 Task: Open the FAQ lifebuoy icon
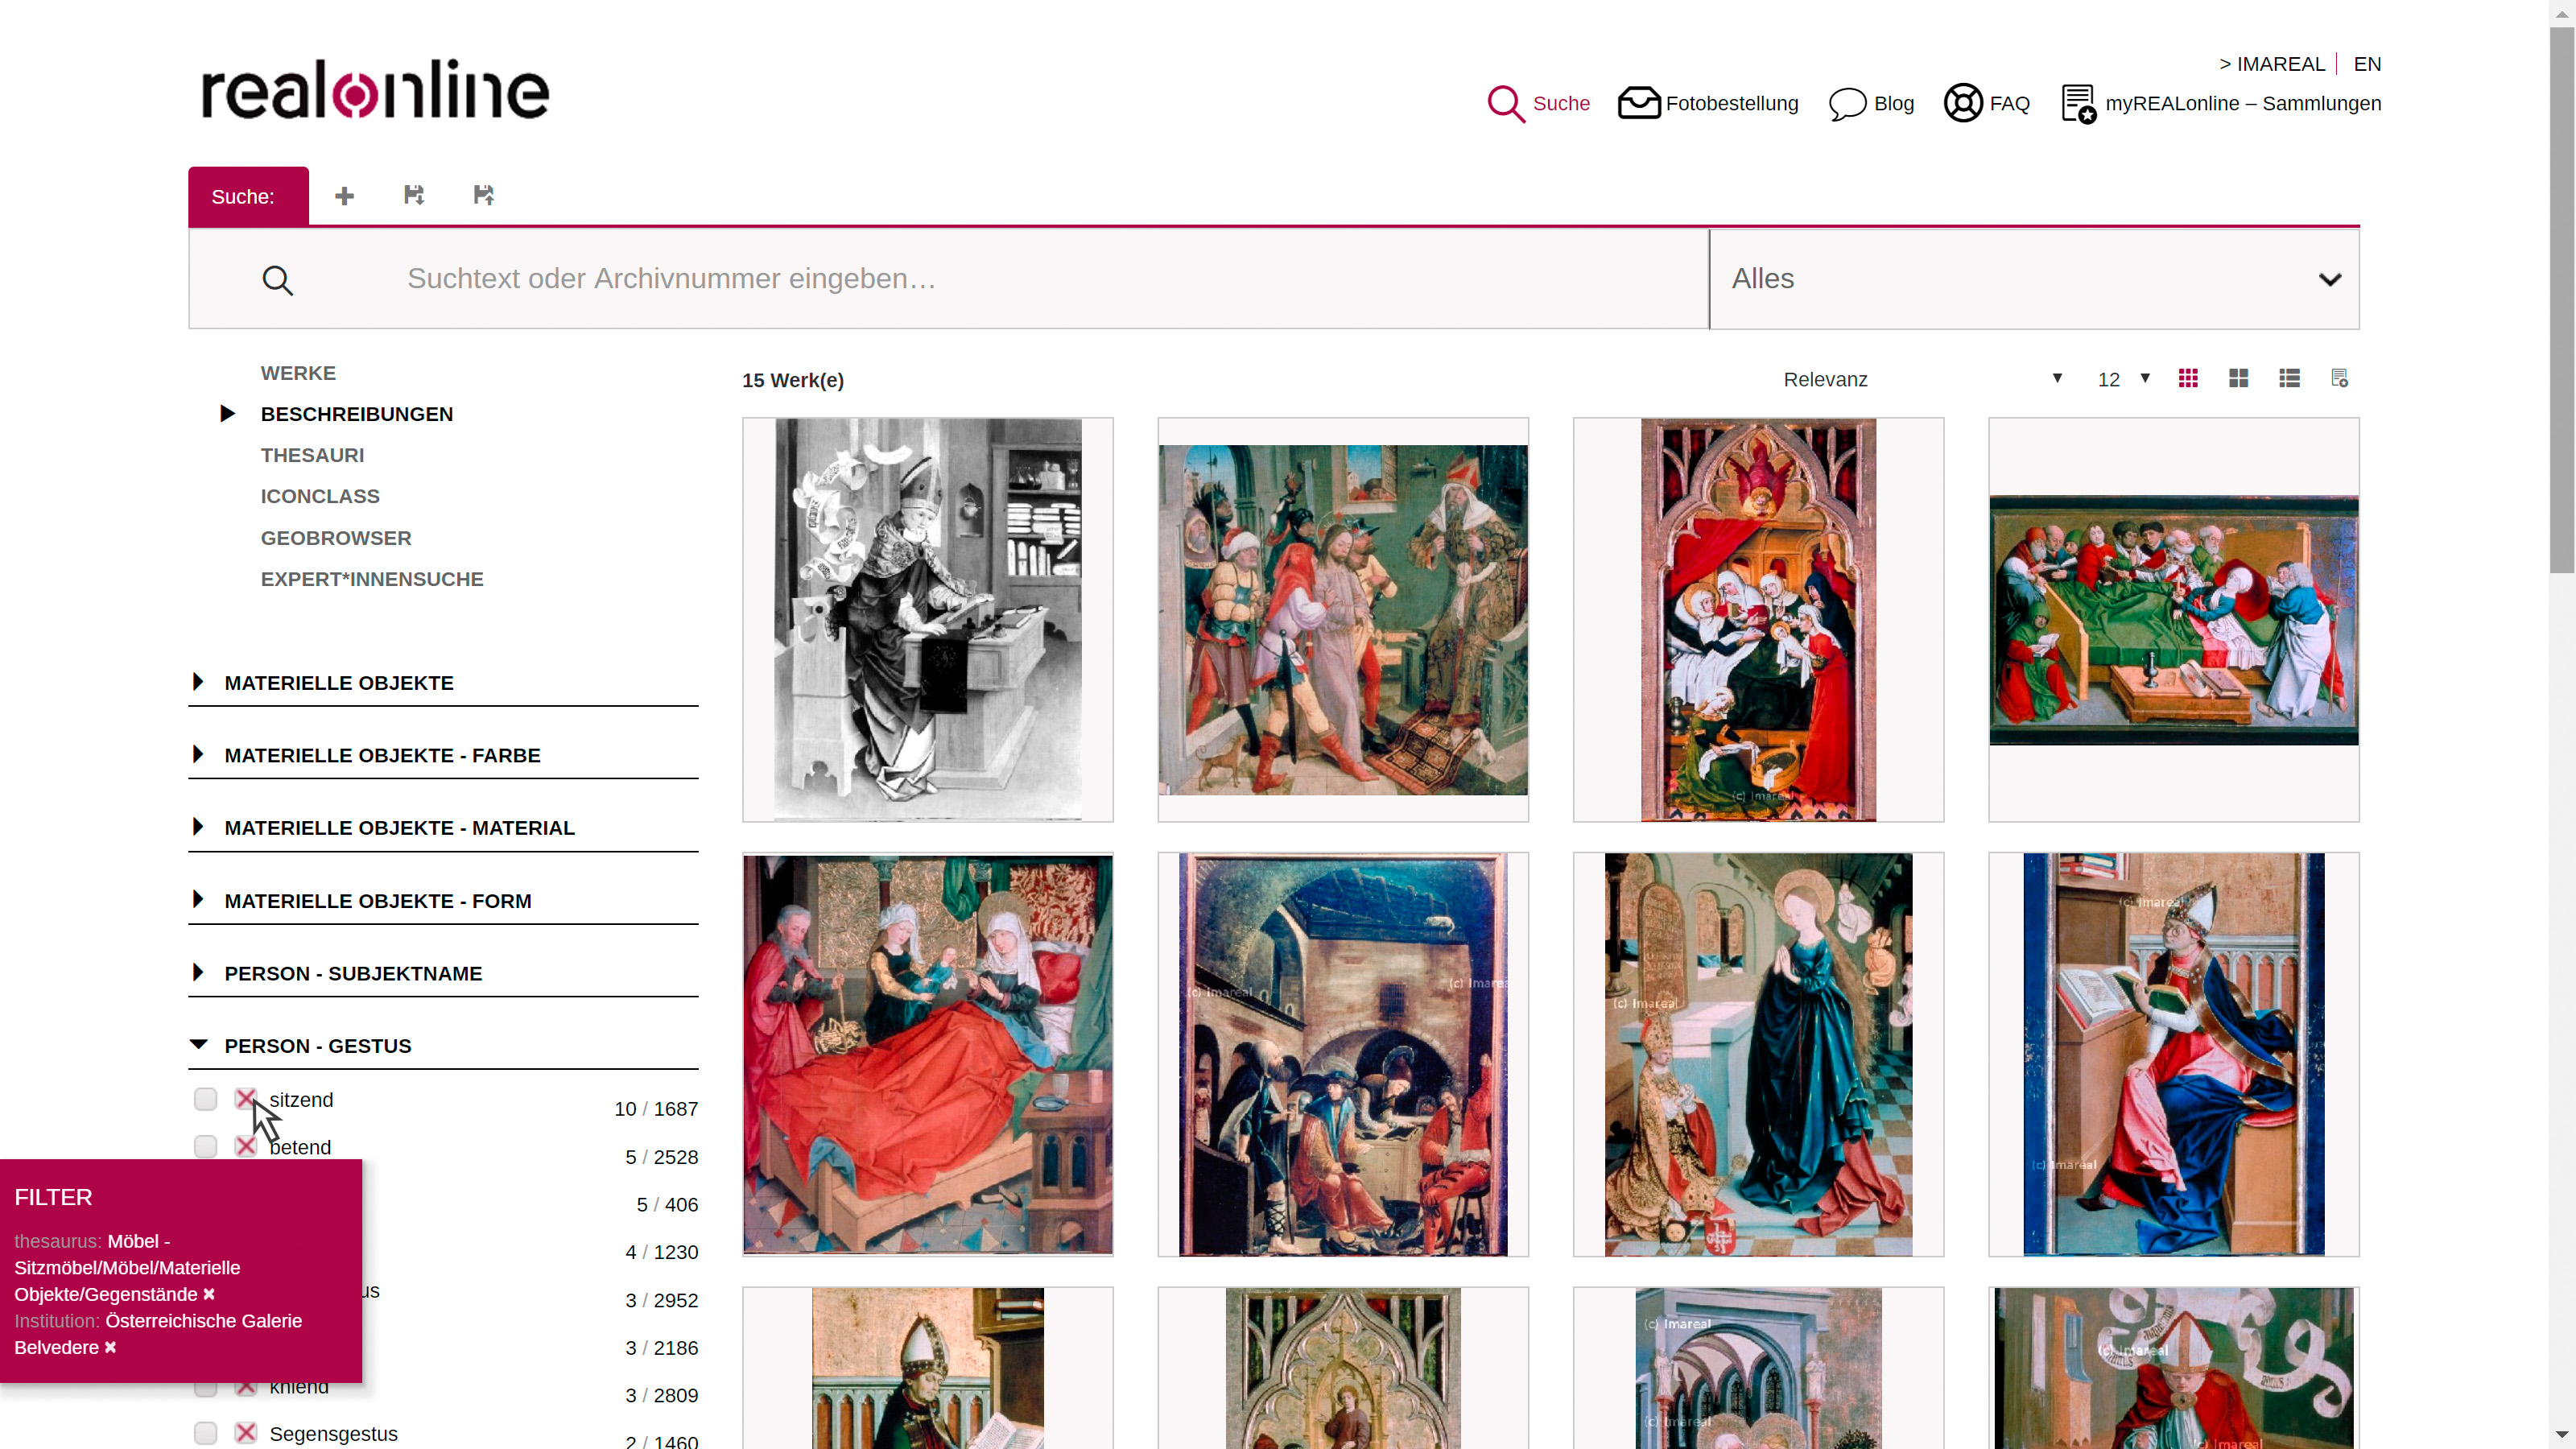(1962, 103)
